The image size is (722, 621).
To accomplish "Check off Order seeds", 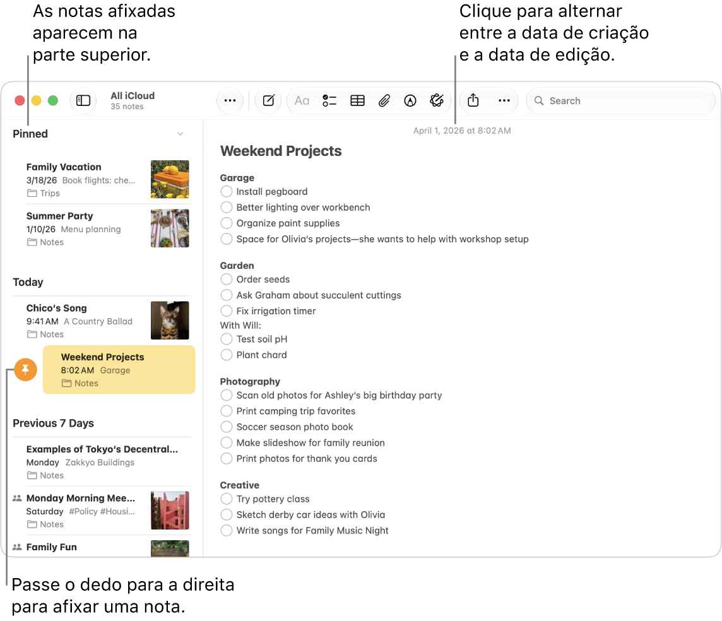I will [226, 280].
